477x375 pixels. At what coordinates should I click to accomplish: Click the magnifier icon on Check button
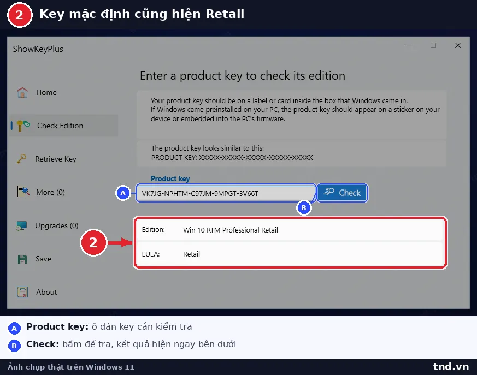[329, 192]
